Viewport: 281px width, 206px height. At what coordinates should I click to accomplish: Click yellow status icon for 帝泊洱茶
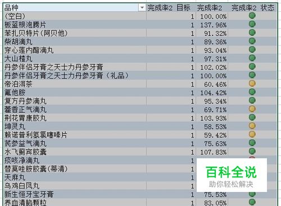[x=252, y=84]
